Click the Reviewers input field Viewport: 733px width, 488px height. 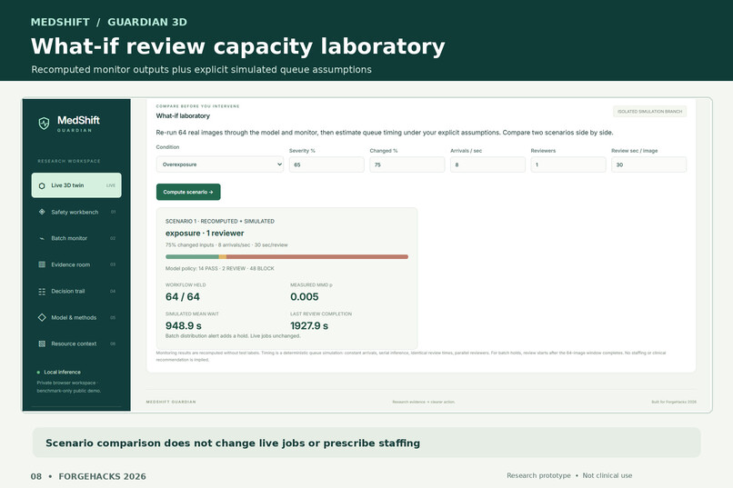(568, 164)
